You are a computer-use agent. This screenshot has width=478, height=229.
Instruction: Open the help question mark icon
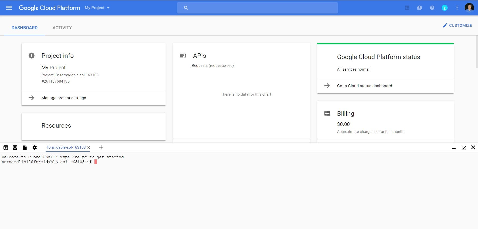(432, 8)
